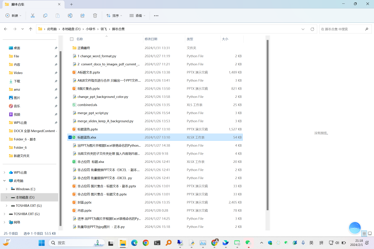
Task: Open a new tab with plus button
Action: click(x=71, y=4)
